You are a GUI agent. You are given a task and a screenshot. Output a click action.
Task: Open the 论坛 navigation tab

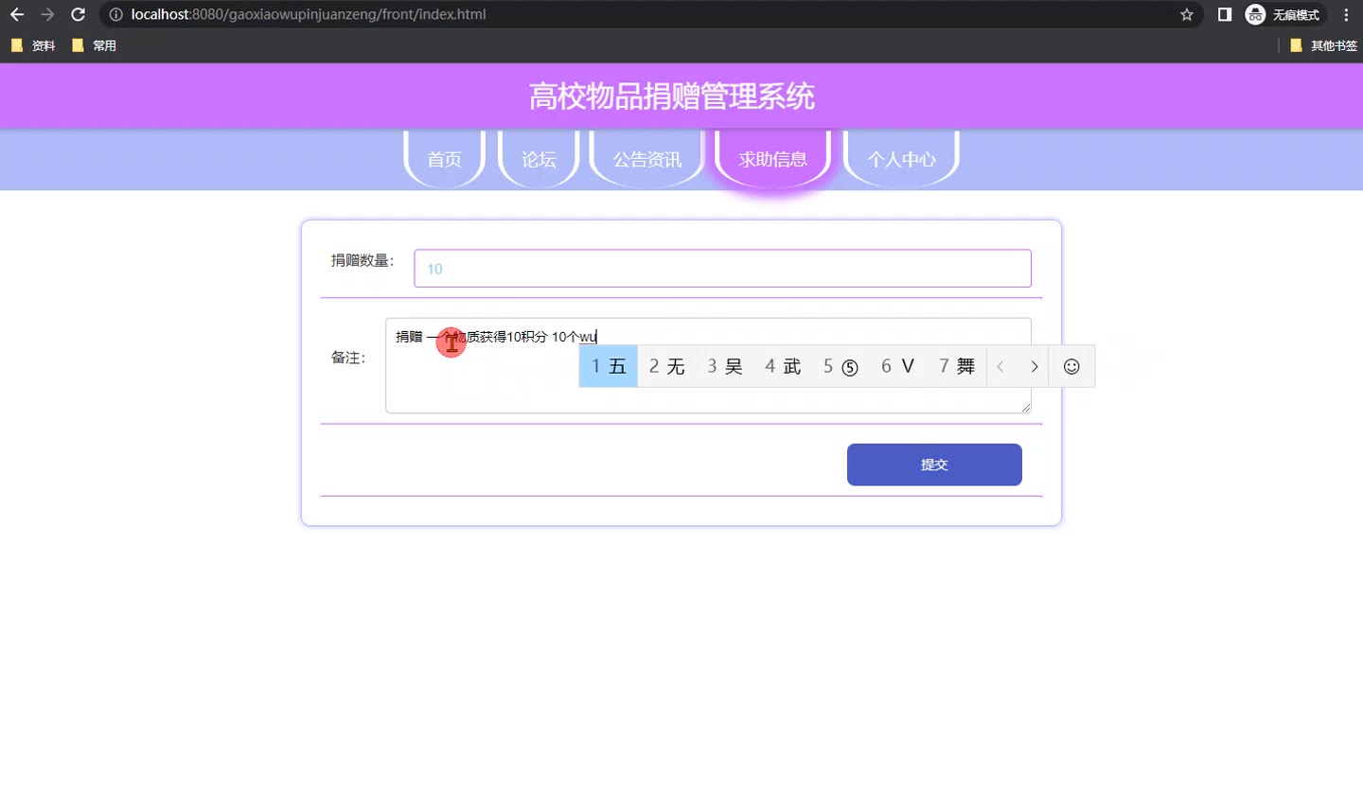point(539,158)
